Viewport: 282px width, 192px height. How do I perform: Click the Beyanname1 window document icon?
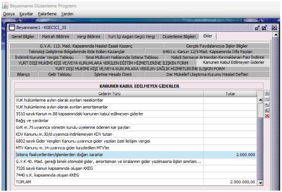tap(11, 28)
